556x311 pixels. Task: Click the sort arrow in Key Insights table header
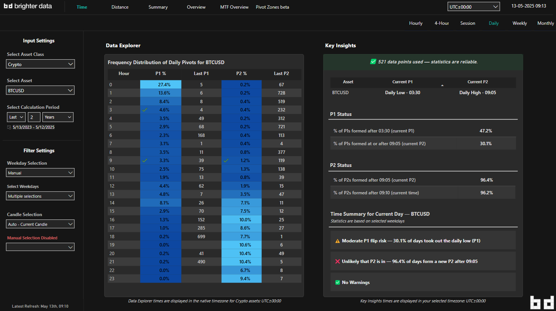click(x=442, y=86)
